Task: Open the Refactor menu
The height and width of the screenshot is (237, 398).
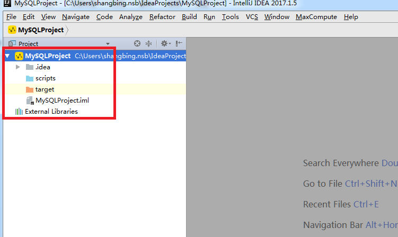Action: click(162, 17)
